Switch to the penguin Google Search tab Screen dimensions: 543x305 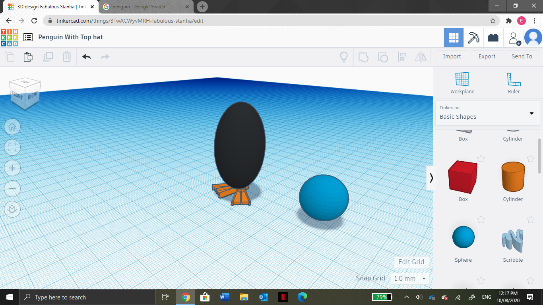click(141, 7)
